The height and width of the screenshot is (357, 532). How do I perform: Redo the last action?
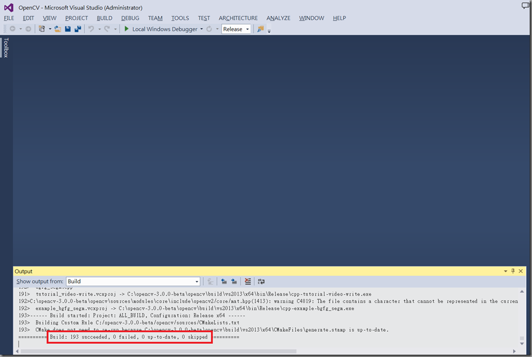click(107, 29)
